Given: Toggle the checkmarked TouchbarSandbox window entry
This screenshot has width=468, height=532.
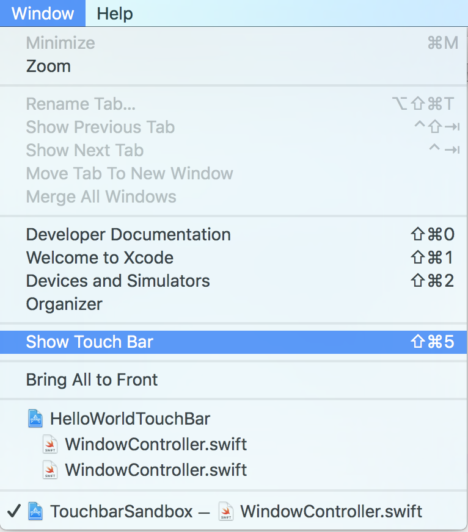Looking at the screenshot, I should [x=234, y=511].
